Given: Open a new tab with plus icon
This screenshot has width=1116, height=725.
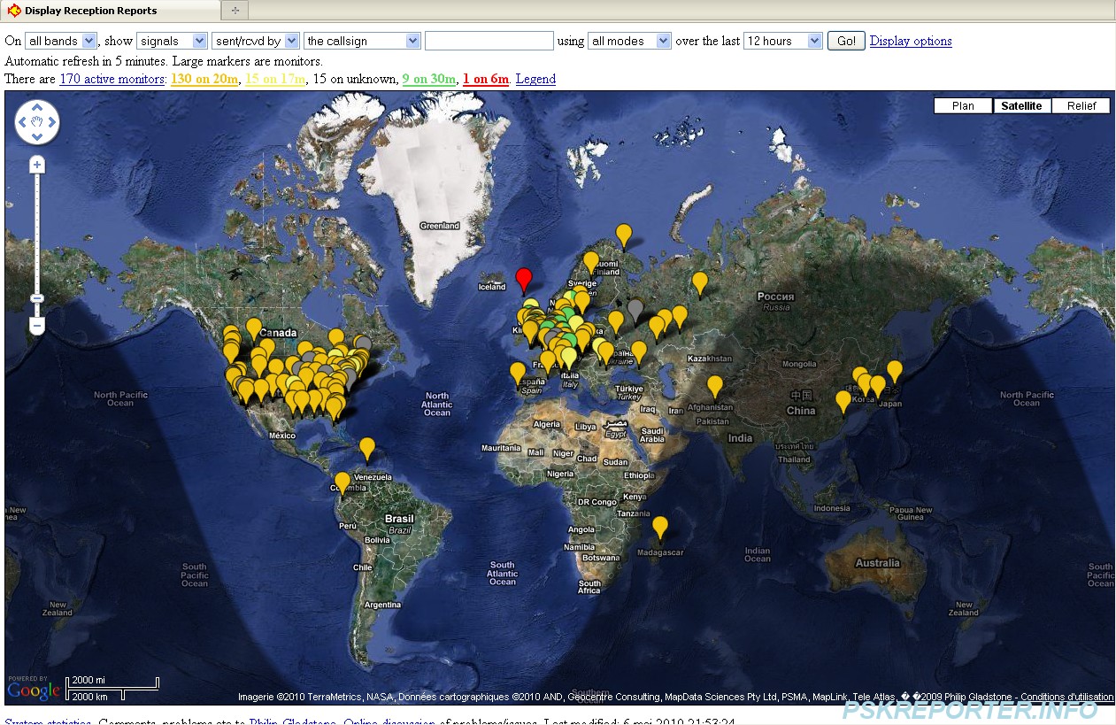Looking at the screenshot, I should 235,11.
